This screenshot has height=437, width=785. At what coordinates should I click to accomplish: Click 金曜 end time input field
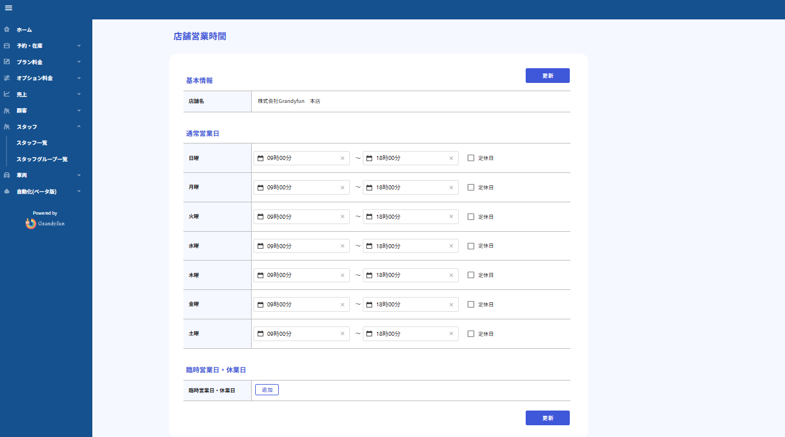click(411, 304)
